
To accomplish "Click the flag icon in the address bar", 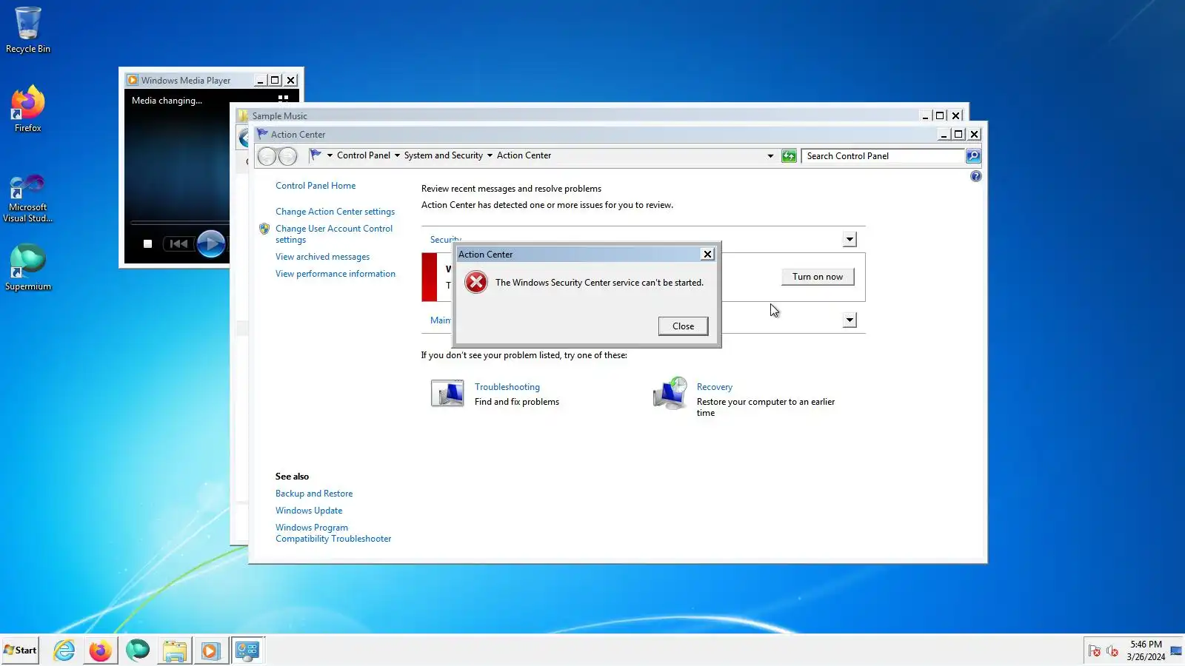I will (x=316, y=155).
